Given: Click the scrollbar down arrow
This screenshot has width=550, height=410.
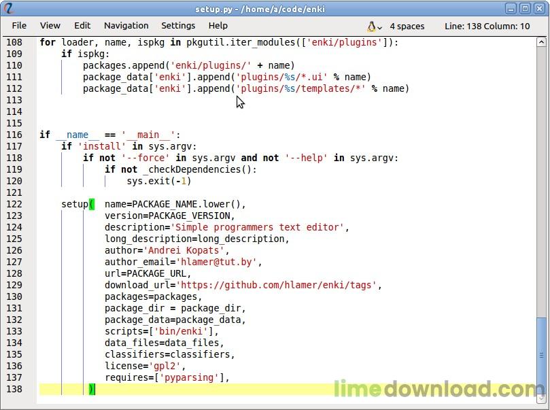Looking at the screenshot, I should 540,398.
